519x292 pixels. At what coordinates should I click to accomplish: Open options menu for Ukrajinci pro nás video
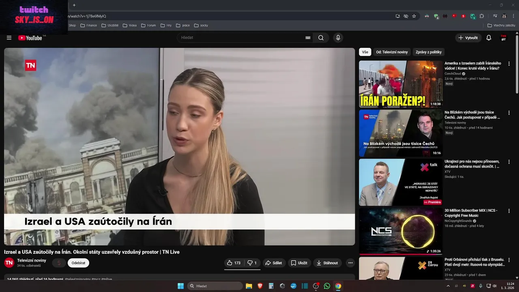(509, 162)
